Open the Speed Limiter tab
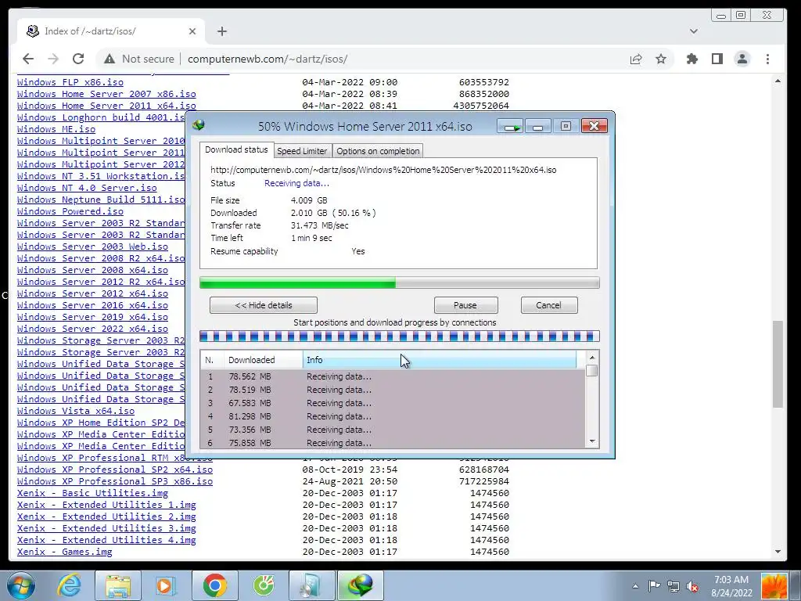The image size is (801, 601). click(x=302, y=151)
